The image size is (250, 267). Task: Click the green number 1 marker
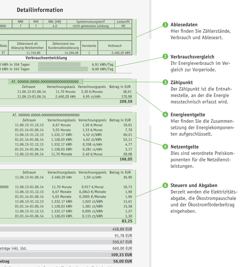click(165, 25)
